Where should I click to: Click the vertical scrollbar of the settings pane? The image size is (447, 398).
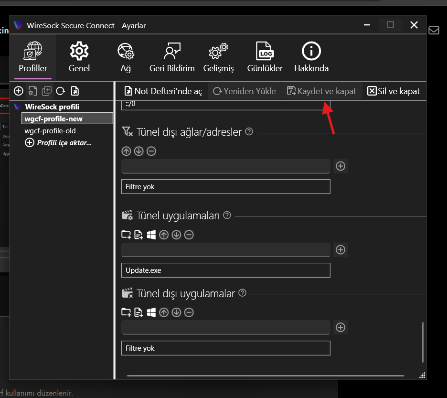pyautogui.click(x=423, y=342)
